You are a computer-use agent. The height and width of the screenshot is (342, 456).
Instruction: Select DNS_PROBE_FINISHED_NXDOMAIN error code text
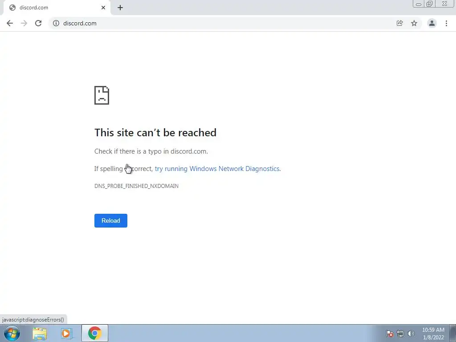pos(136,186)
